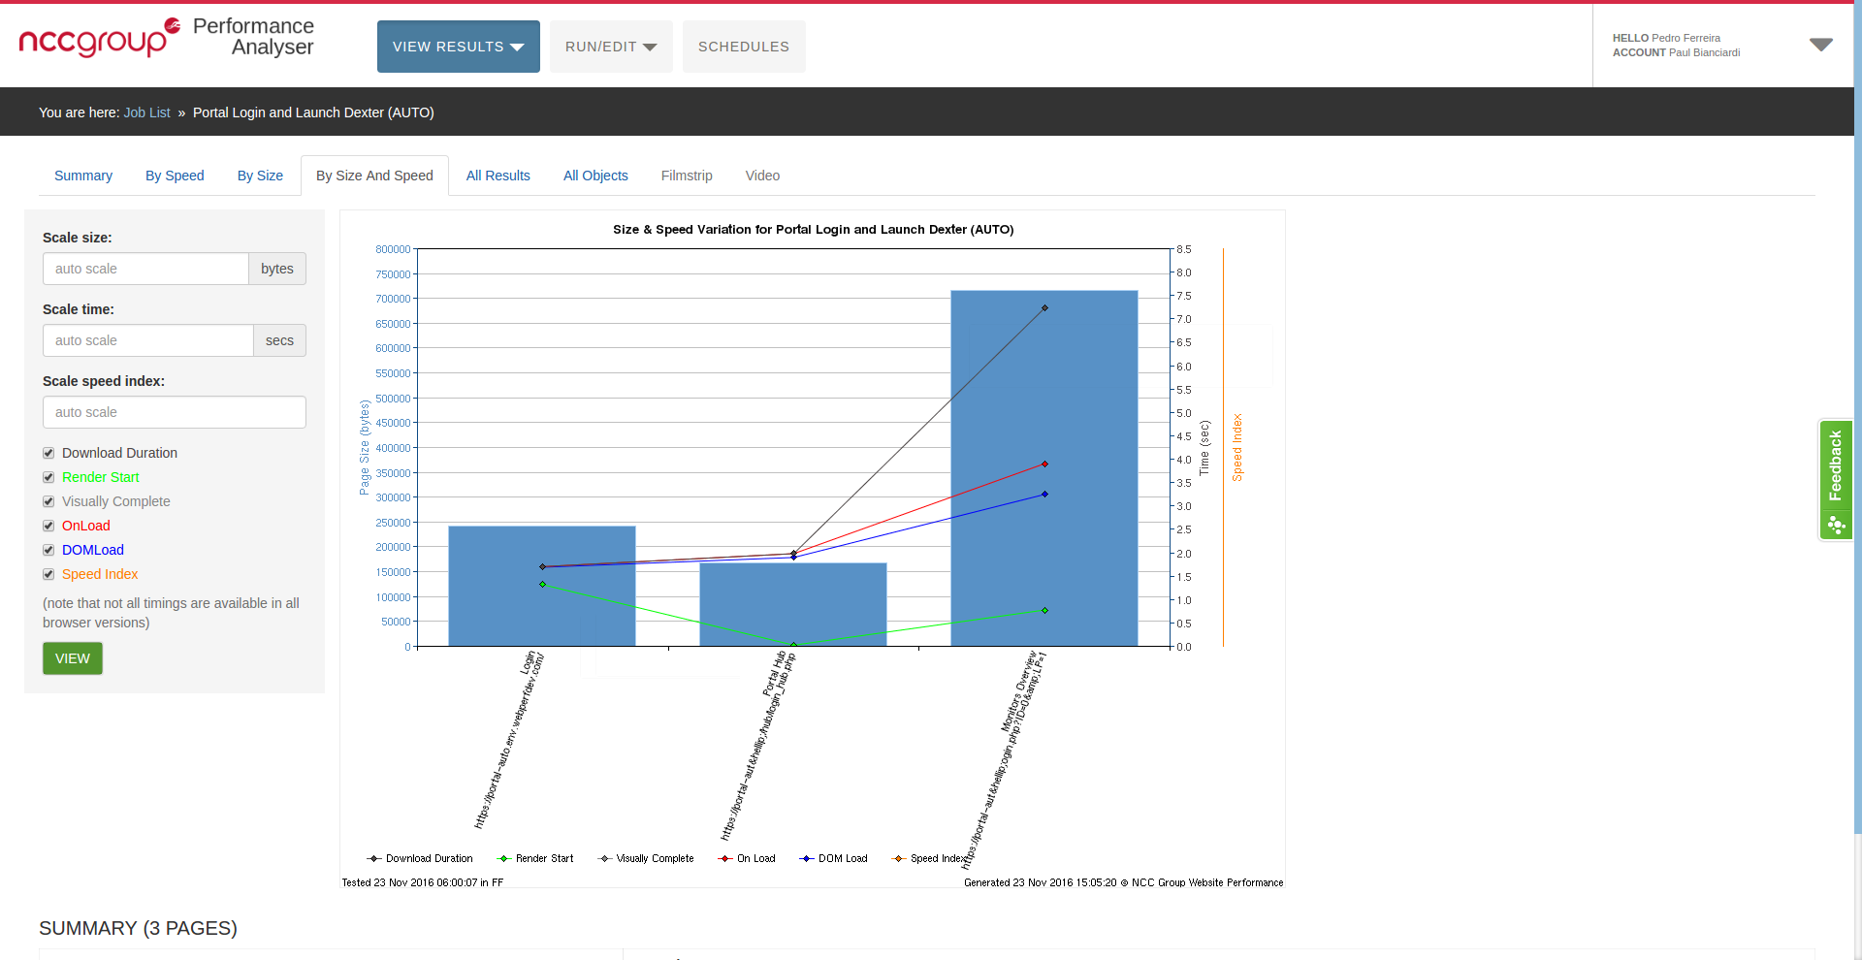Click the SUMMARY (3 PAGES) heading
This screenshot has width=1862, height=960.
click(x=138, y=928)
